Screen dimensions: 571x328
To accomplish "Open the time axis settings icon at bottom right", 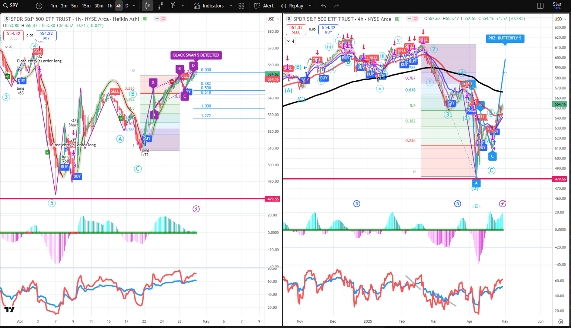I will 561,321.
